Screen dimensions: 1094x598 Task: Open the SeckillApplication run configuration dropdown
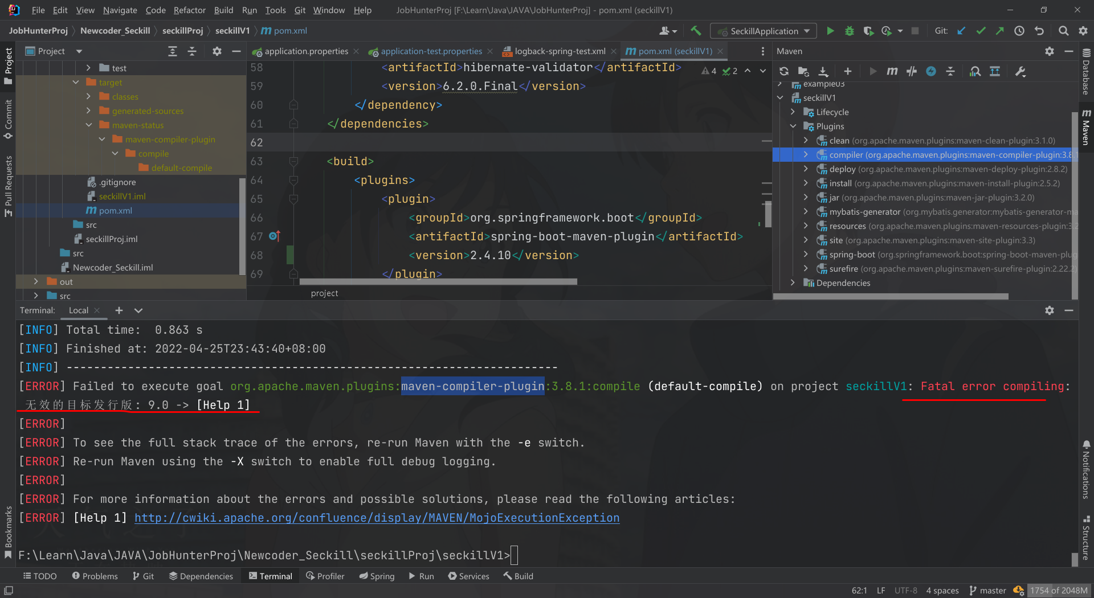point(764,31)
